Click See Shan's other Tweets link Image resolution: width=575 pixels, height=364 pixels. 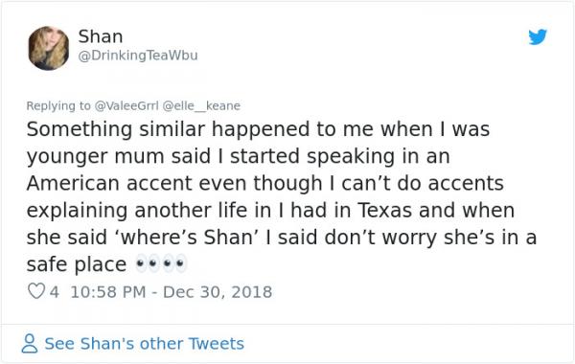coord(144,344)
